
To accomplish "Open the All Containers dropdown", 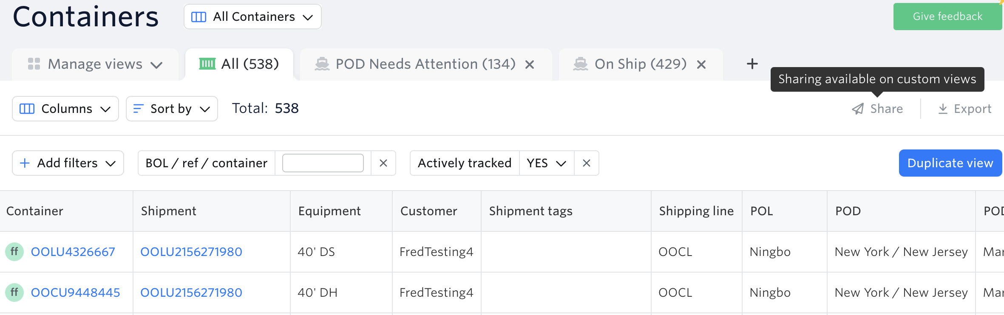I will pyautogui.click(x=252, y=17).
